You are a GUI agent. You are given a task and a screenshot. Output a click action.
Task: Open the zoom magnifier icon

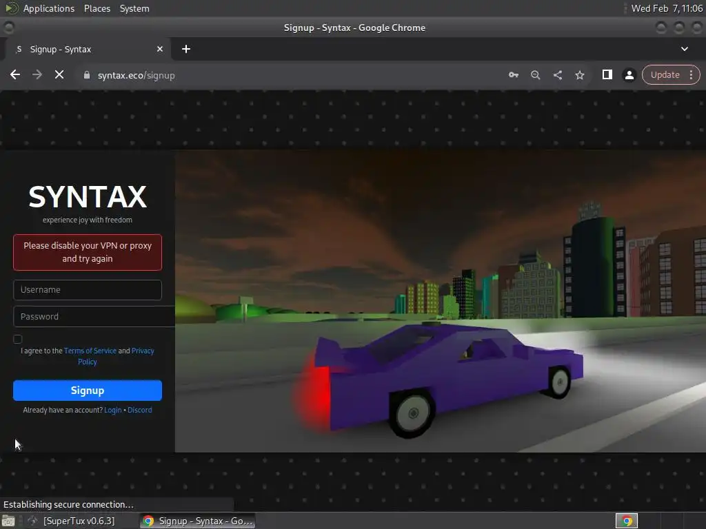pyautogui.click(x=535, y=74)
